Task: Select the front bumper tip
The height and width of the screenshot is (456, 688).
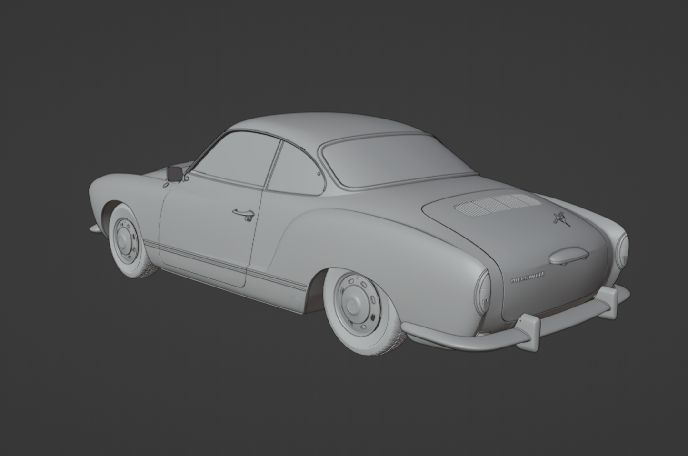Action: [95, 228]
